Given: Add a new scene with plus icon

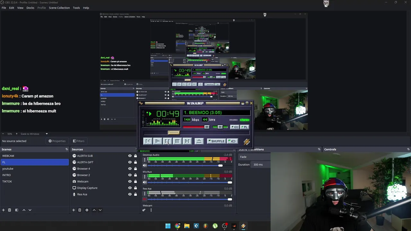Looking at the screenshot, I should (4, 210).
